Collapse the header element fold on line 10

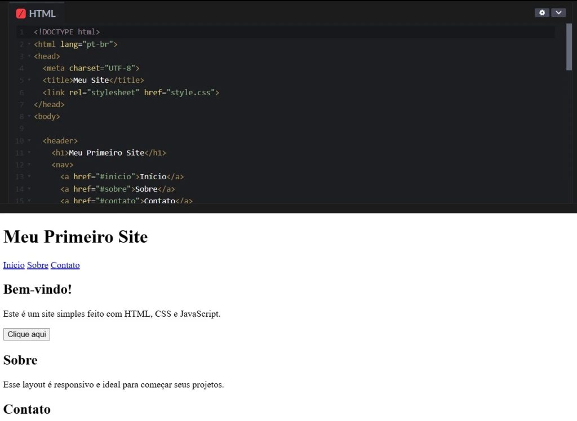click(29, 140)
